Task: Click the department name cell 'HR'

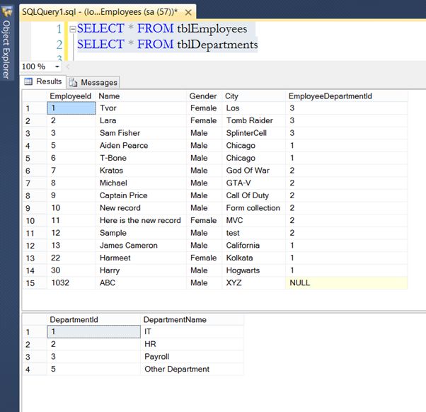Action: [192, 344]
